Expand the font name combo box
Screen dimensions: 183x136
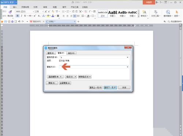33,11
